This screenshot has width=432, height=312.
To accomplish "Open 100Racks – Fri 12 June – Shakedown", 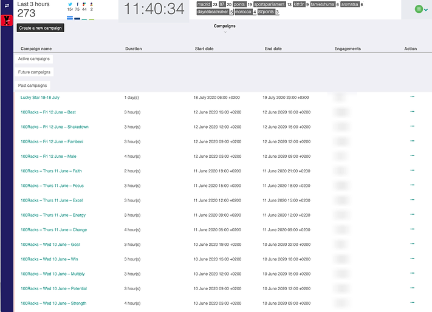I will (54, 127).
